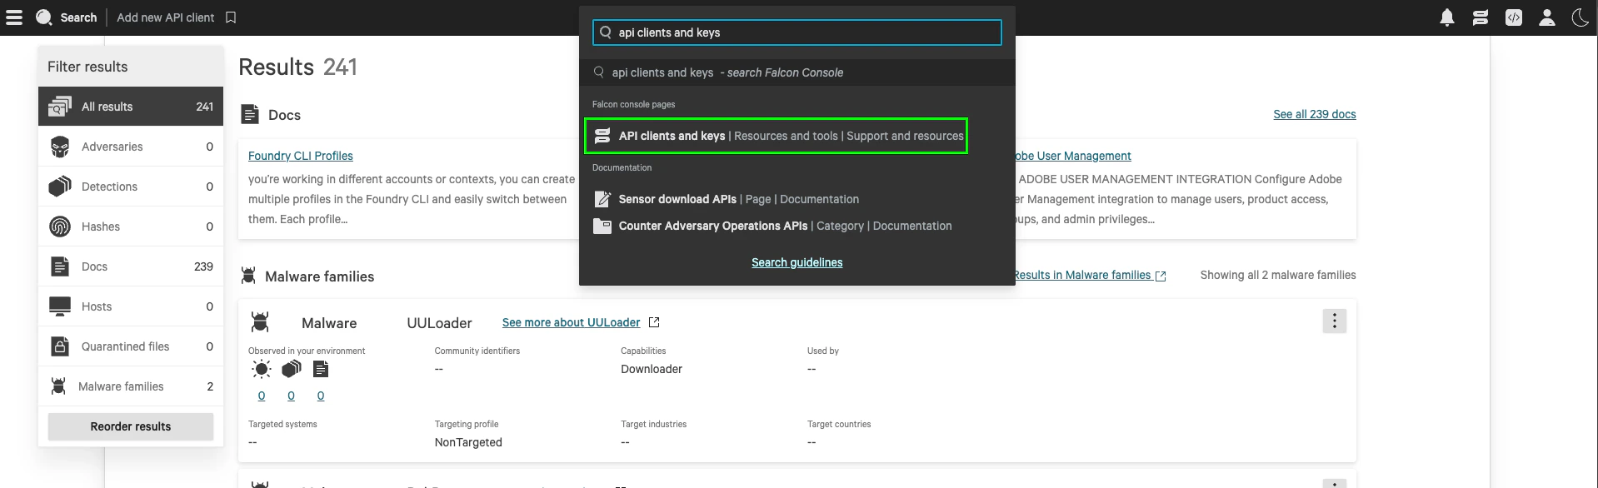This screenshot has width=1598, height=488.
Task: Click the 'Downloader' capabilities value
Action: [652, 369]
